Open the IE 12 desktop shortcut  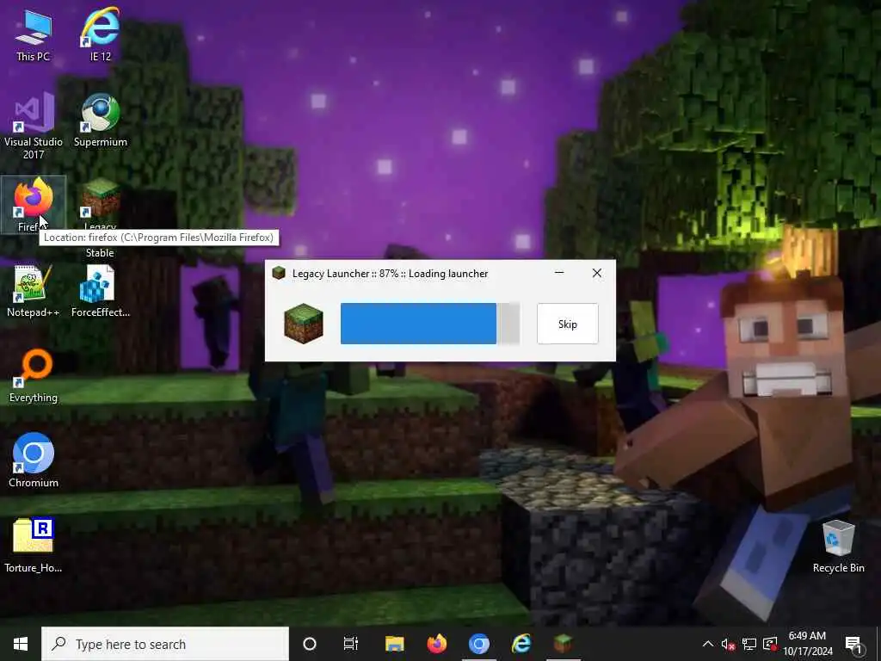tap(100, 35)
